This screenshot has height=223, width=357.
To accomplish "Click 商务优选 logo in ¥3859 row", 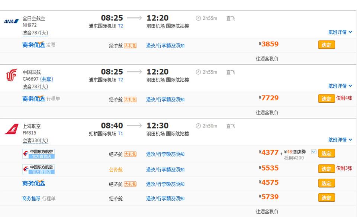I will [x=33, y=45].
